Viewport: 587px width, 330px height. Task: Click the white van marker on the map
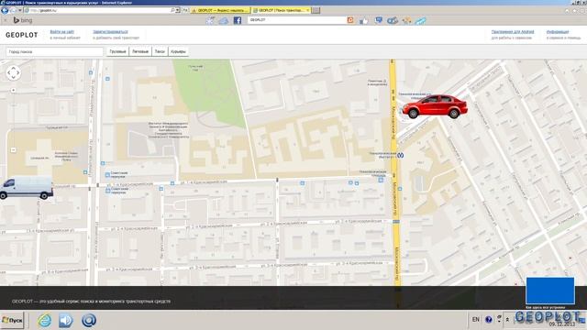(x=27, y=188)
